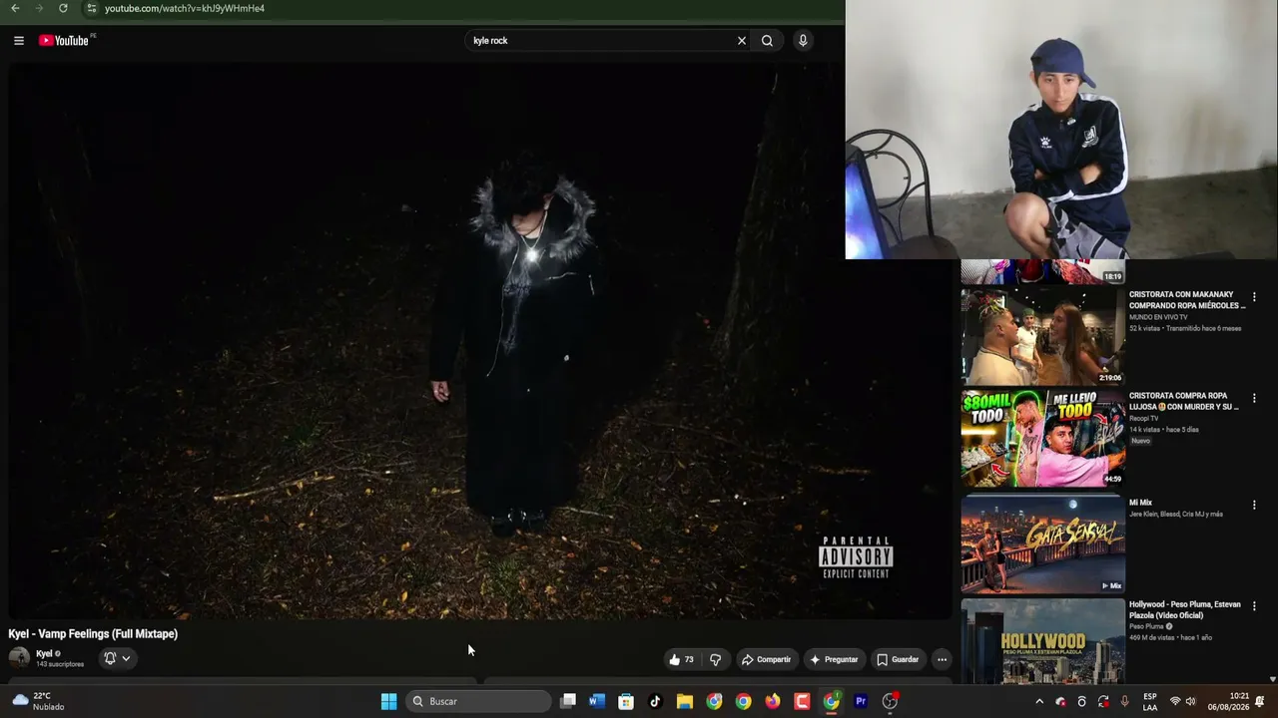This screenshot has height=718, width=1278.
Task: Open CRISTORATA CON MAKANAKY video thumbnail
Action: (x=1042, y=336)
